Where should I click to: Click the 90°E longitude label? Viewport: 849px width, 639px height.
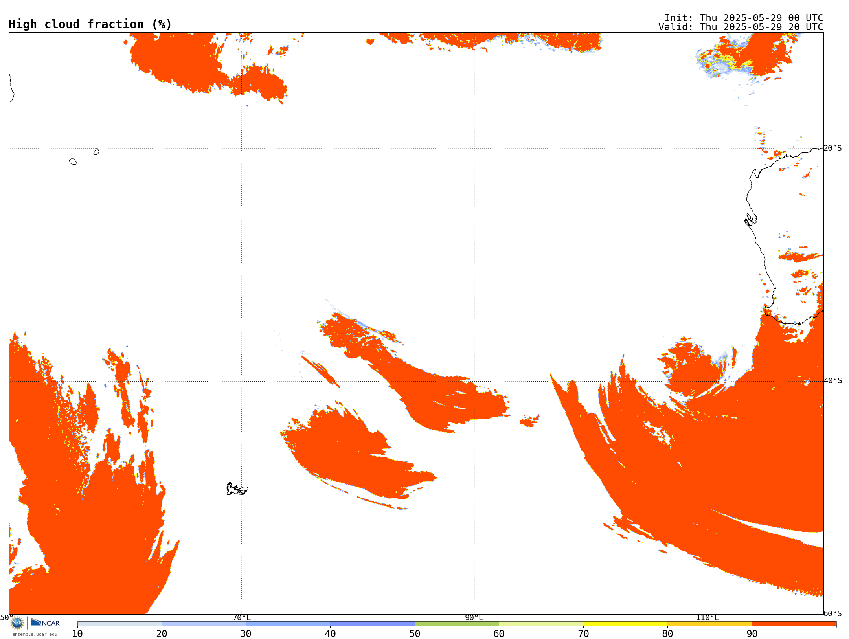(x=474, y=617)
